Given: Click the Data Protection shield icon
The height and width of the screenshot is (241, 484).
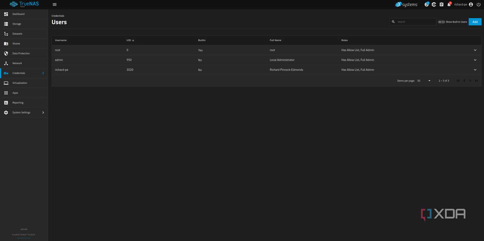Looking at the screenshot, I should (x=6, y=54).
